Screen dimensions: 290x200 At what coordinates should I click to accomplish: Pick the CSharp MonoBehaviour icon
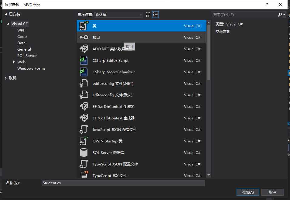coord(84,72)
